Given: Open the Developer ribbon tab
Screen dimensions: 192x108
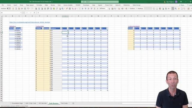Looking at the screenshot, I should (86, 5).
